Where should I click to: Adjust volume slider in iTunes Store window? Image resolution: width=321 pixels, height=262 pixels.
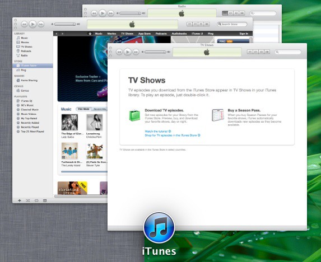point(65,24)
